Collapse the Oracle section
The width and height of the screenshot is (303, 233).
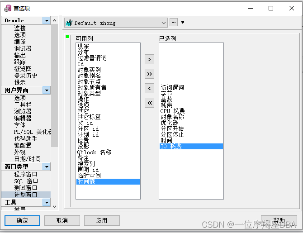[x=47, y=20]
